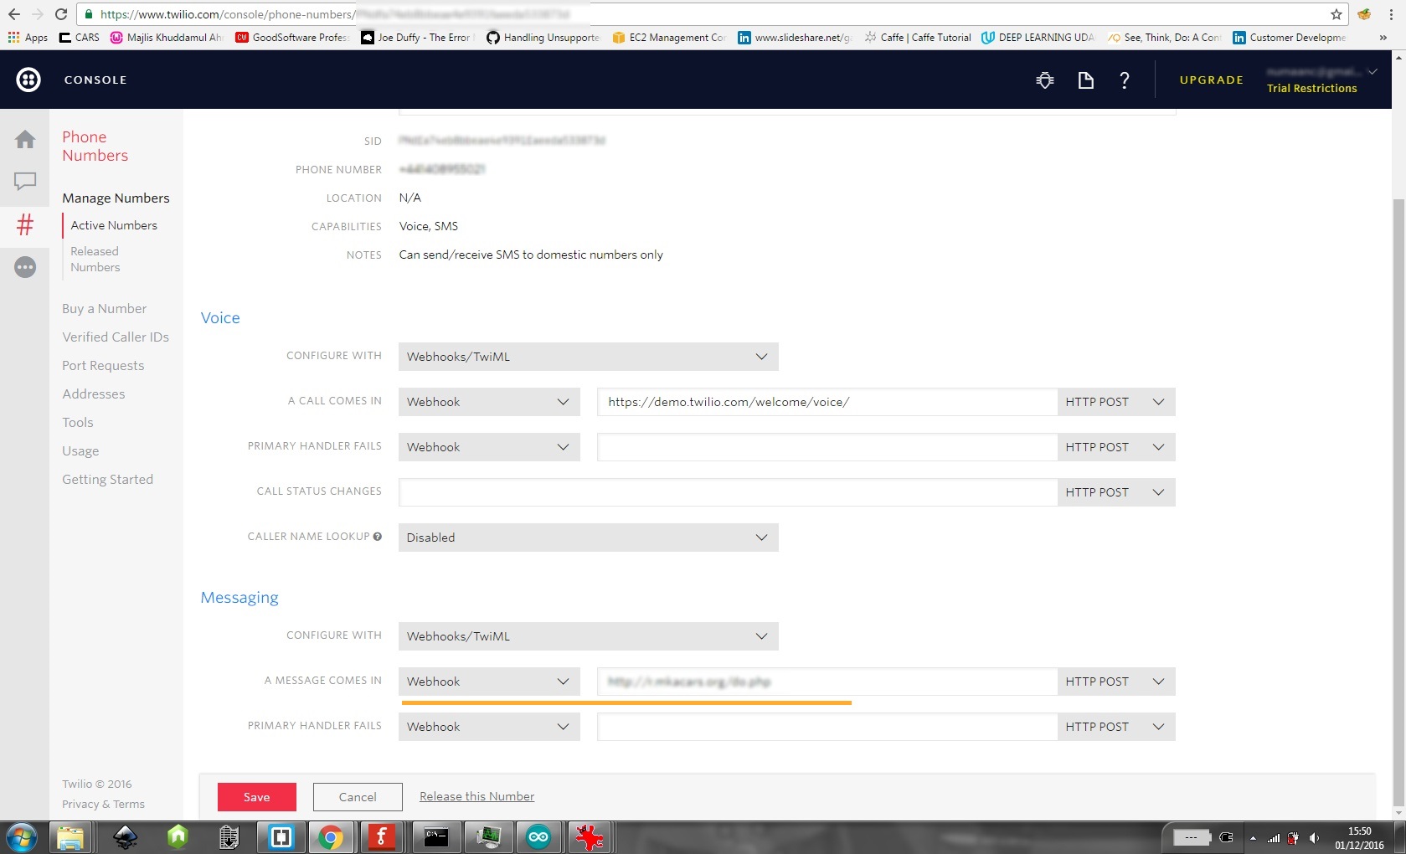
Task: Open A Message Comes In Webhook dropdown
Action: pos(489,682)
